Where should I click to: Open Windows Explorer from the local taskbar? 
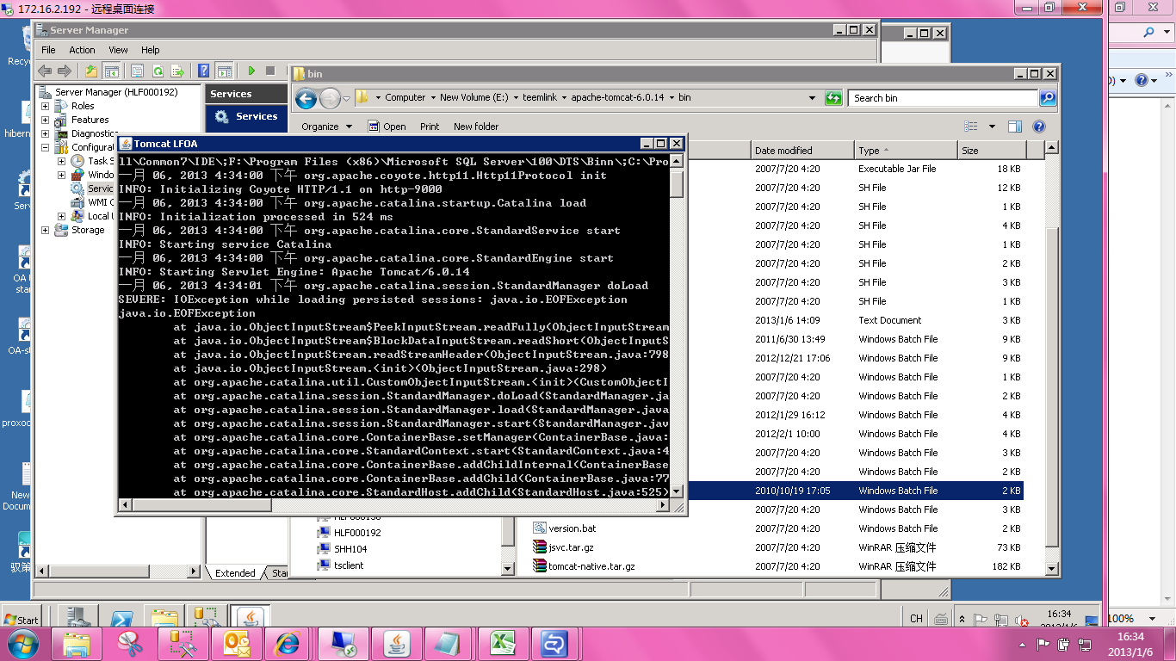(x=77, y=643)
